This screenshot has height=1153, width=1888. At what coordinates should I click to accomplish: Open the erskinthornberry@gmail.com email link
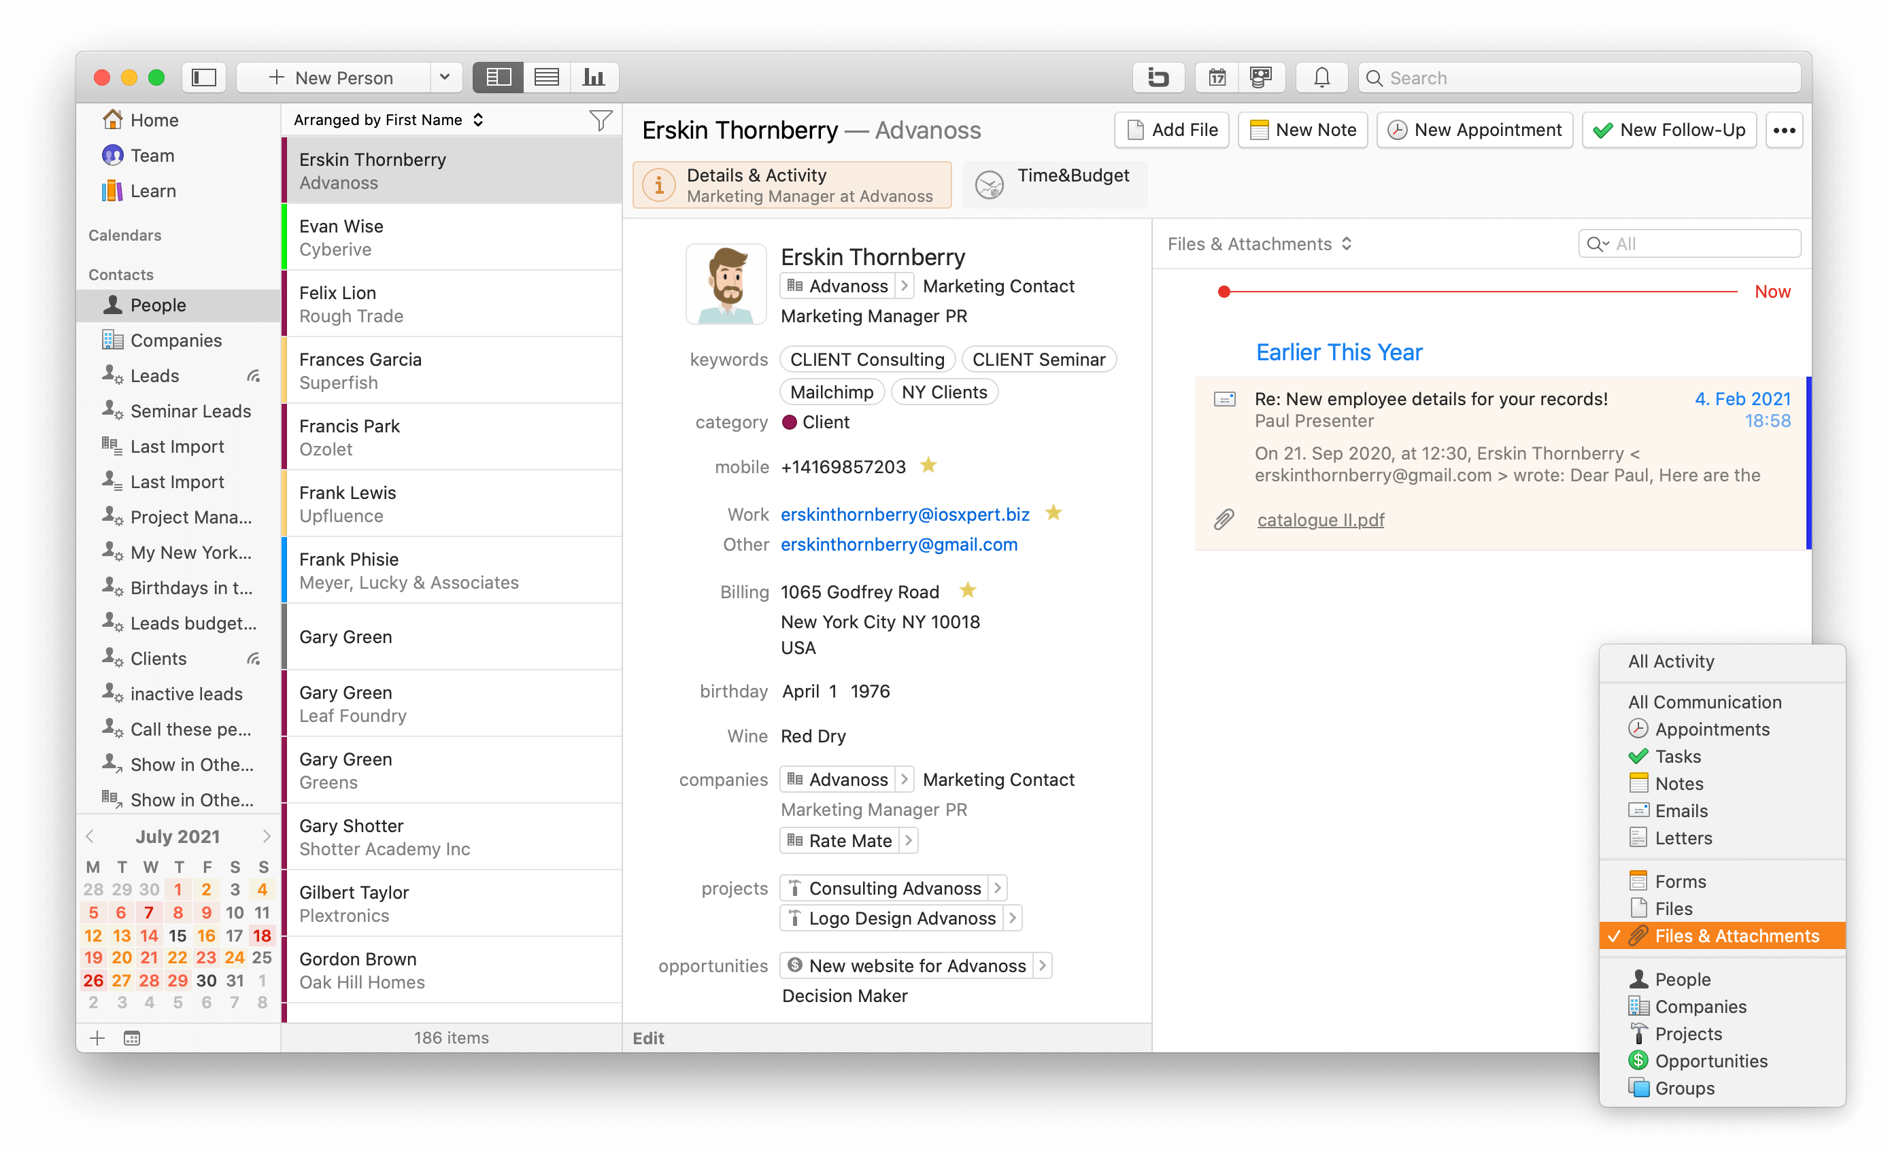(899, 545)
